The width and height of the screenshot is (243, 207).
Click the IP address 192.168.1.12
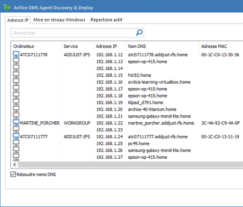point(109,55)
